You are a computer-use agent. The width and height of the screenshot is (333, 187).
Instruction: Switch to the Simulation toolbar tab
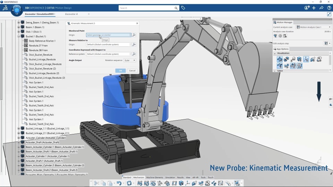(170, 177)
